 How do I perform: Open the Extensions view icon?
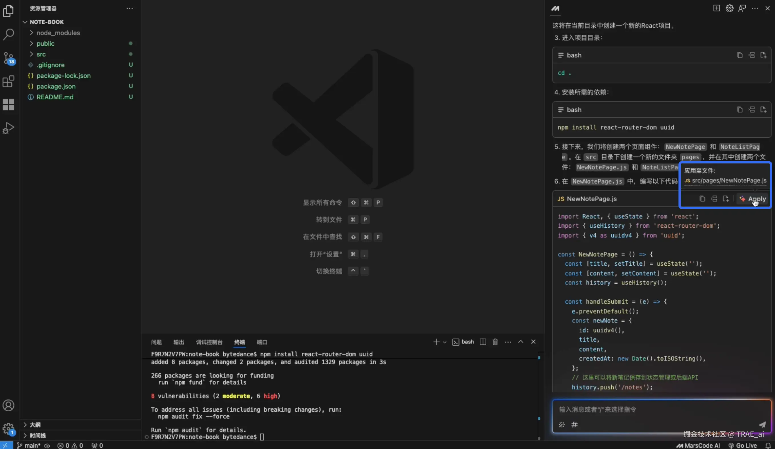pos(8,81)
